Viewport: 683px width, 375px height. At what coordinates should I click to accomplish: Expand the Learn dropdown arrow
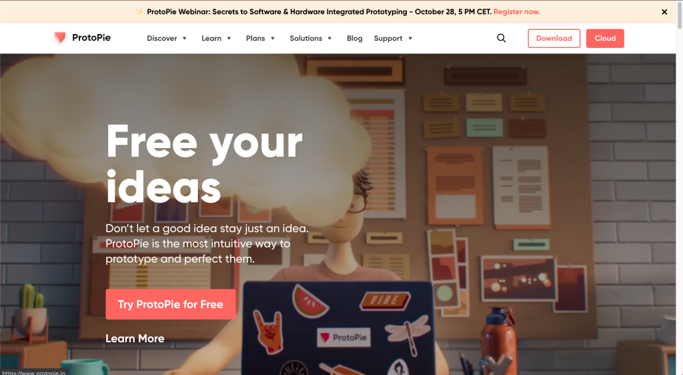pyautogui.click(x=229, y=38)
